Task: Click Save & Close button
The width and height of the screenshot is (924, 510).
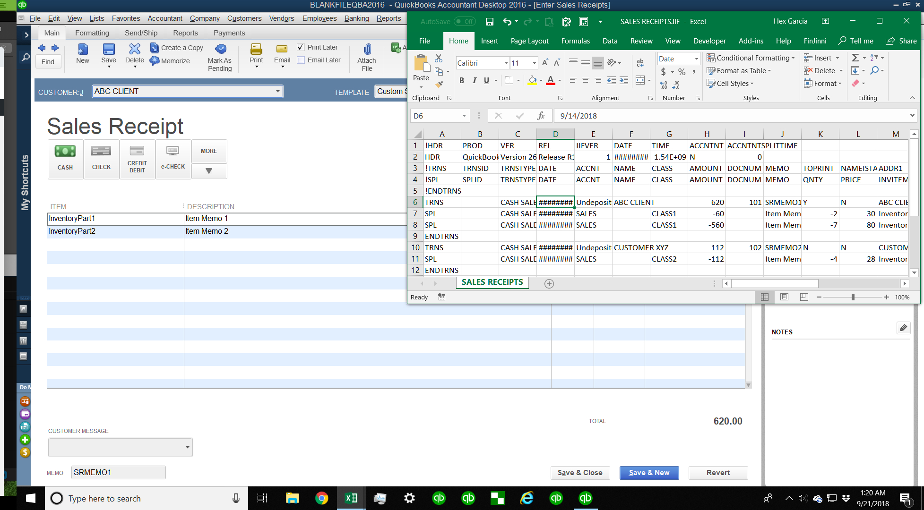Action: pyautogui.click(x=580, y=473)
